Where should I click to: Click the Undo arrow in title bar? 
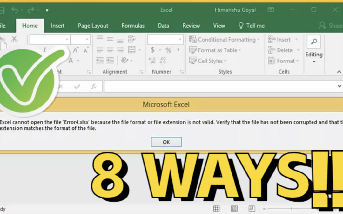(x=15, y=10)
